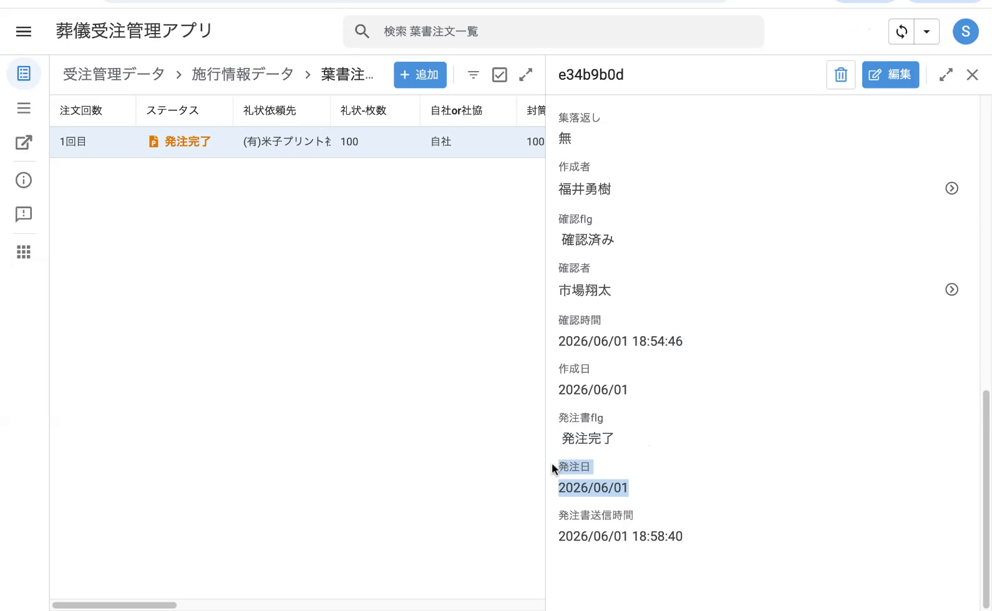Click the 編集 edit button
The width and height of the screenshot is (992, 611).
coord(890,75)
